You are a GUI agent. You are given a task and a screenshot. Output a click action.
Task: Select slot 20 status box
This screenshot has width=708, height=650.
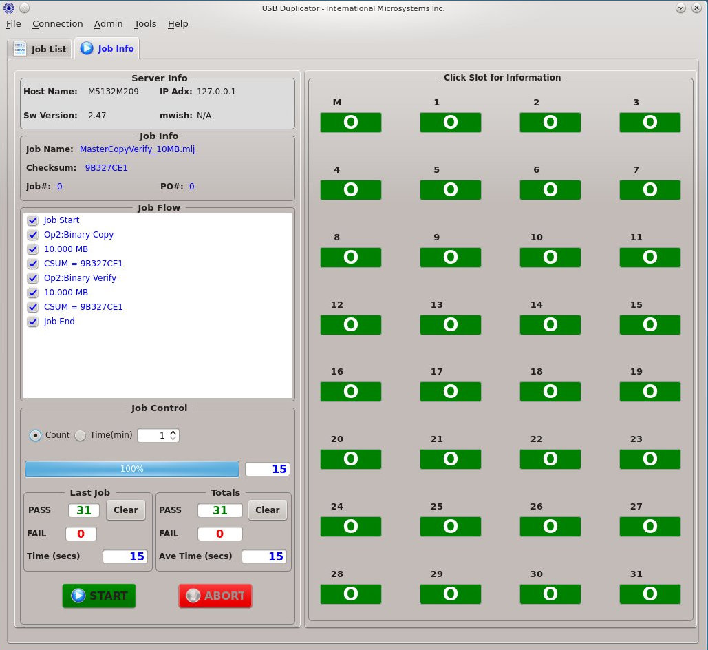350,459
